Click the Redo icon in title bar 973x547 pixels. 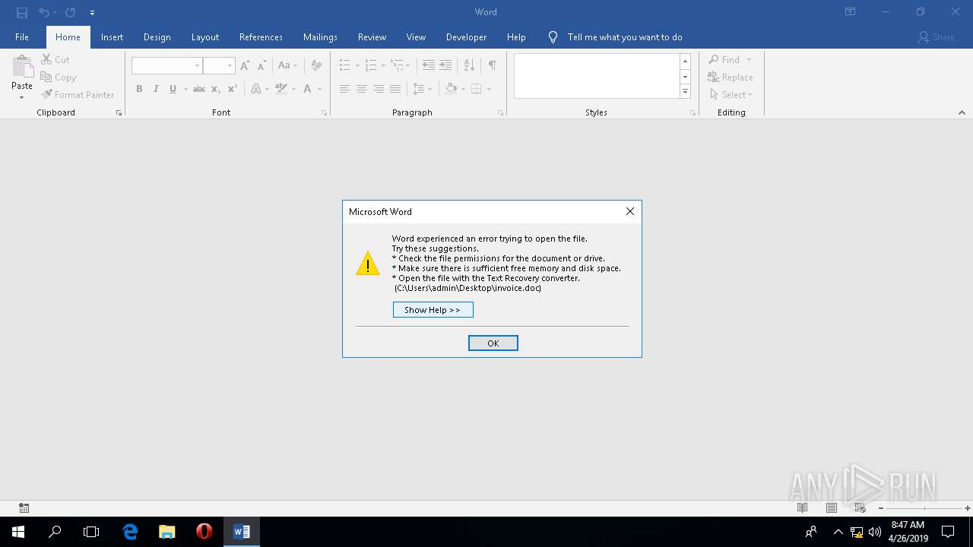(71, 12)
